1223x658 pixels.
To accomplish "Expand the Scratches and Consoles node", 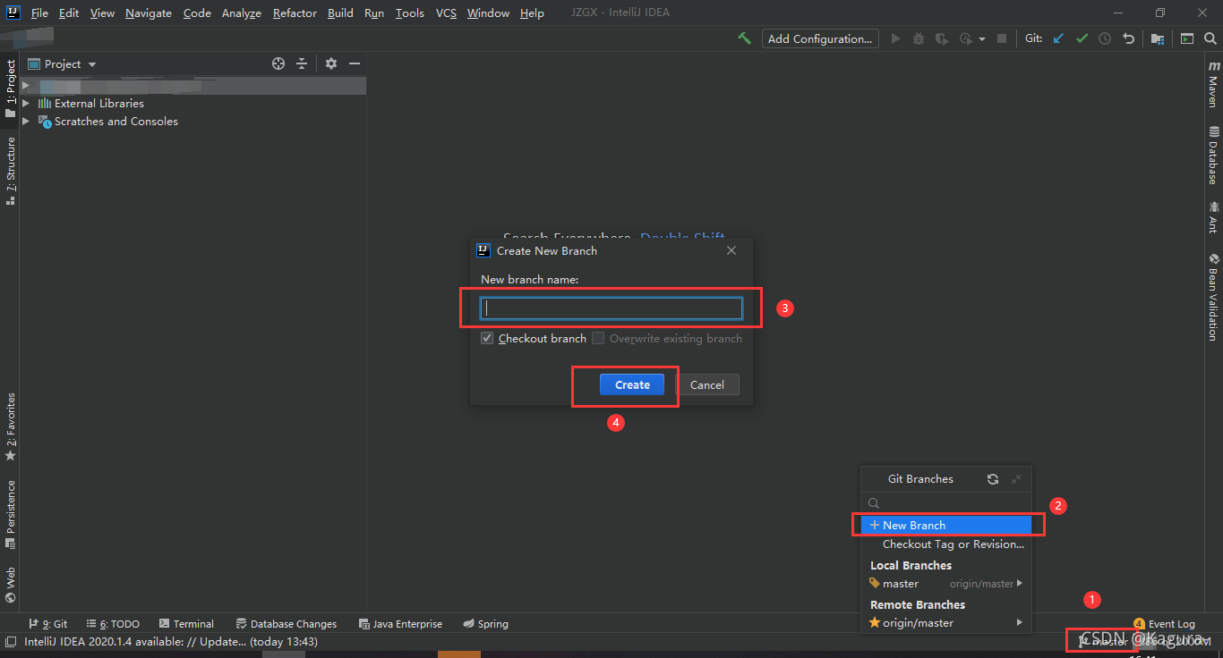I will [26, 121].
